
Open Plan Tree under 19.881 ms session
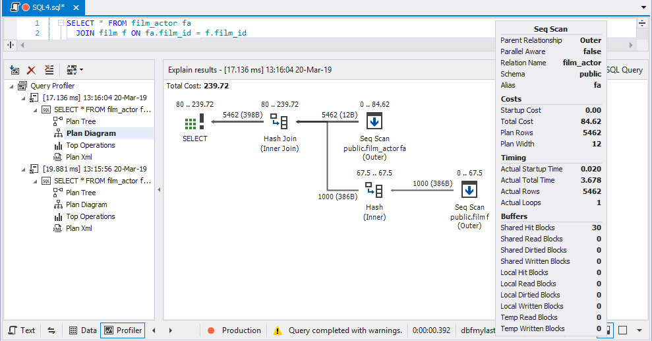[x=80, y=193]
